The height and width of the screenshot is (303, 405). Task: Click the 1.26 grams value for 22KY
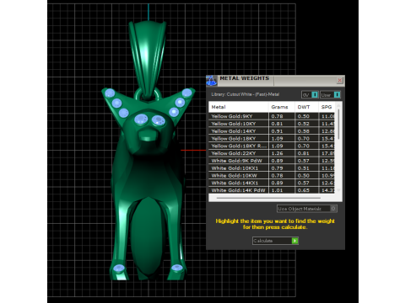277,153
